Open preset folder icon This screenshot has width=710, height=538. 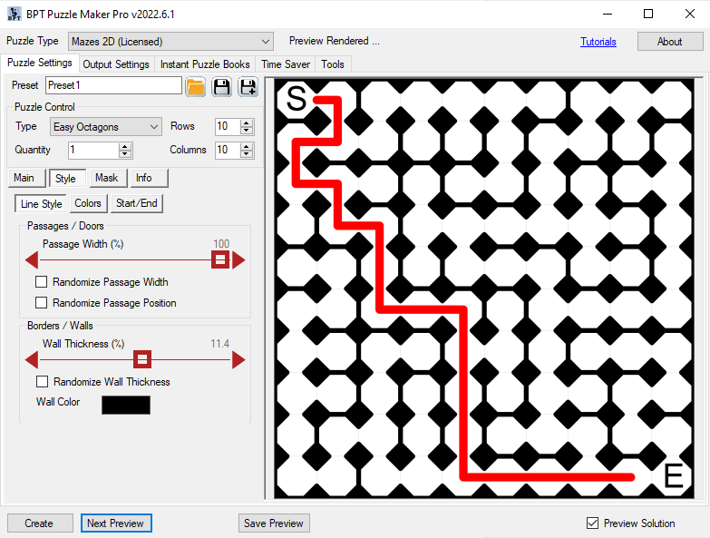[195, 86]
